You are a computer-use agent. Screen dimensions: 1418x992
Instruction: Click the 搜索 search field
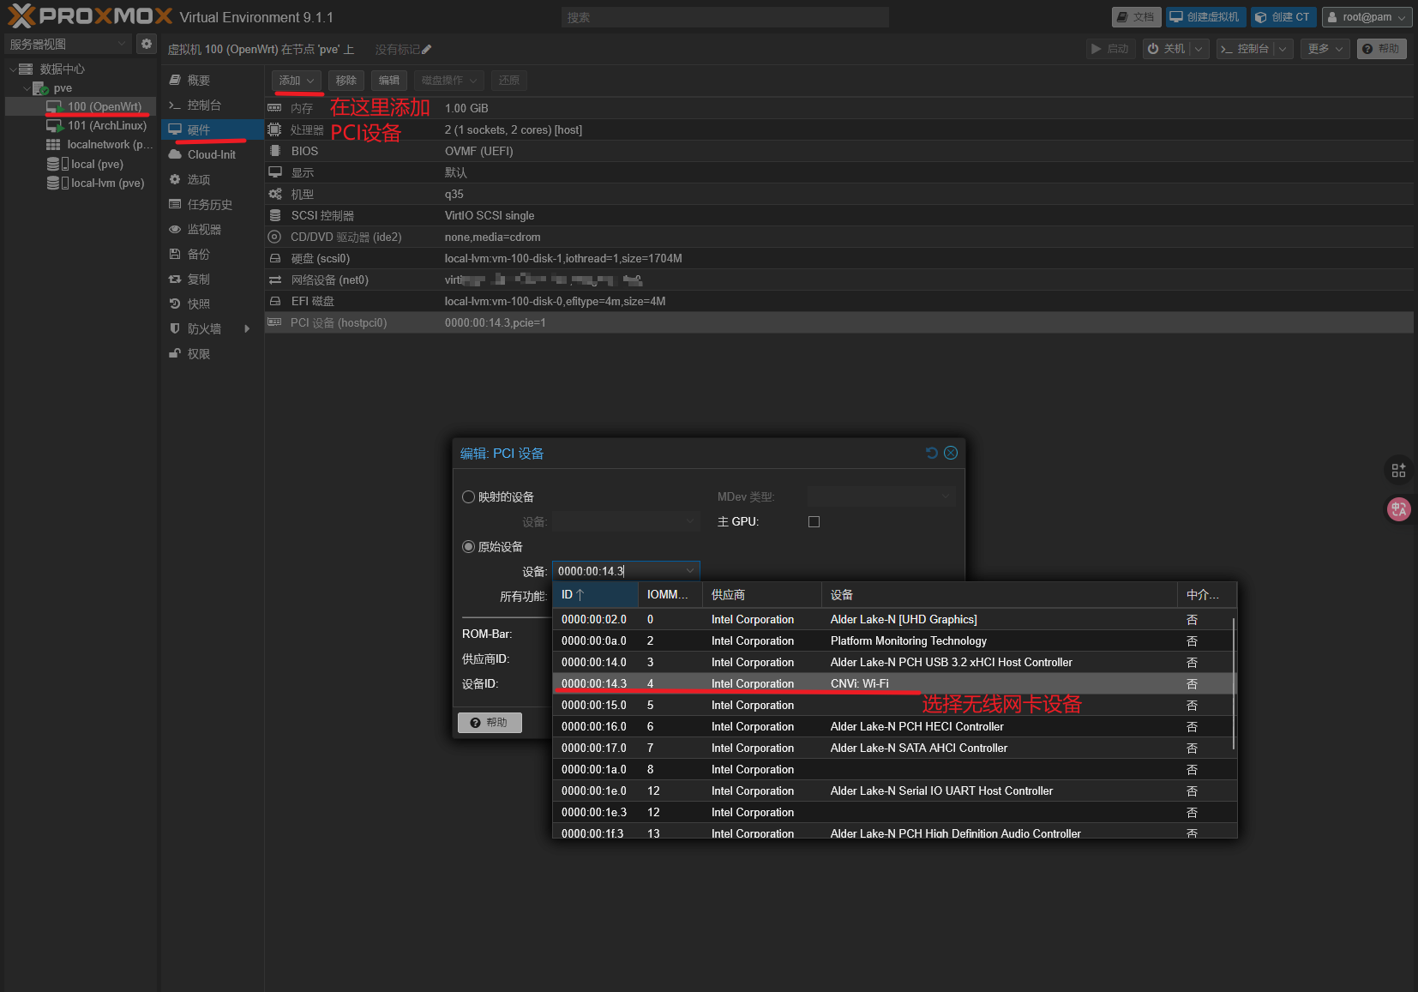[724, 17]
